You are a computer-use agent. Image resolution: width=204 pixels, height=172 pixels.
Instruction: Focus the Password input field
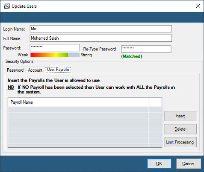point(55,47)
